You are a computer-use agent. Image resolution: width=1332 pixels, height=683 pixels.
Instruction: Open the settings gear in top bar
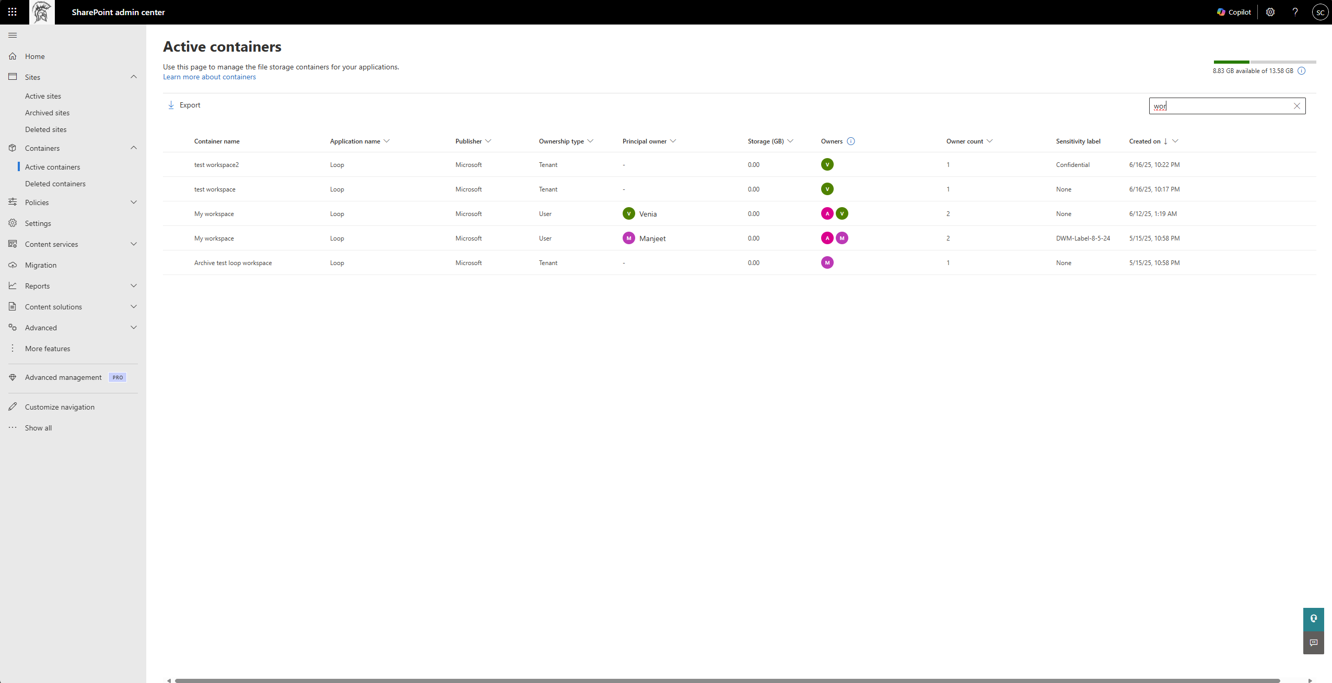[1270, 12]
